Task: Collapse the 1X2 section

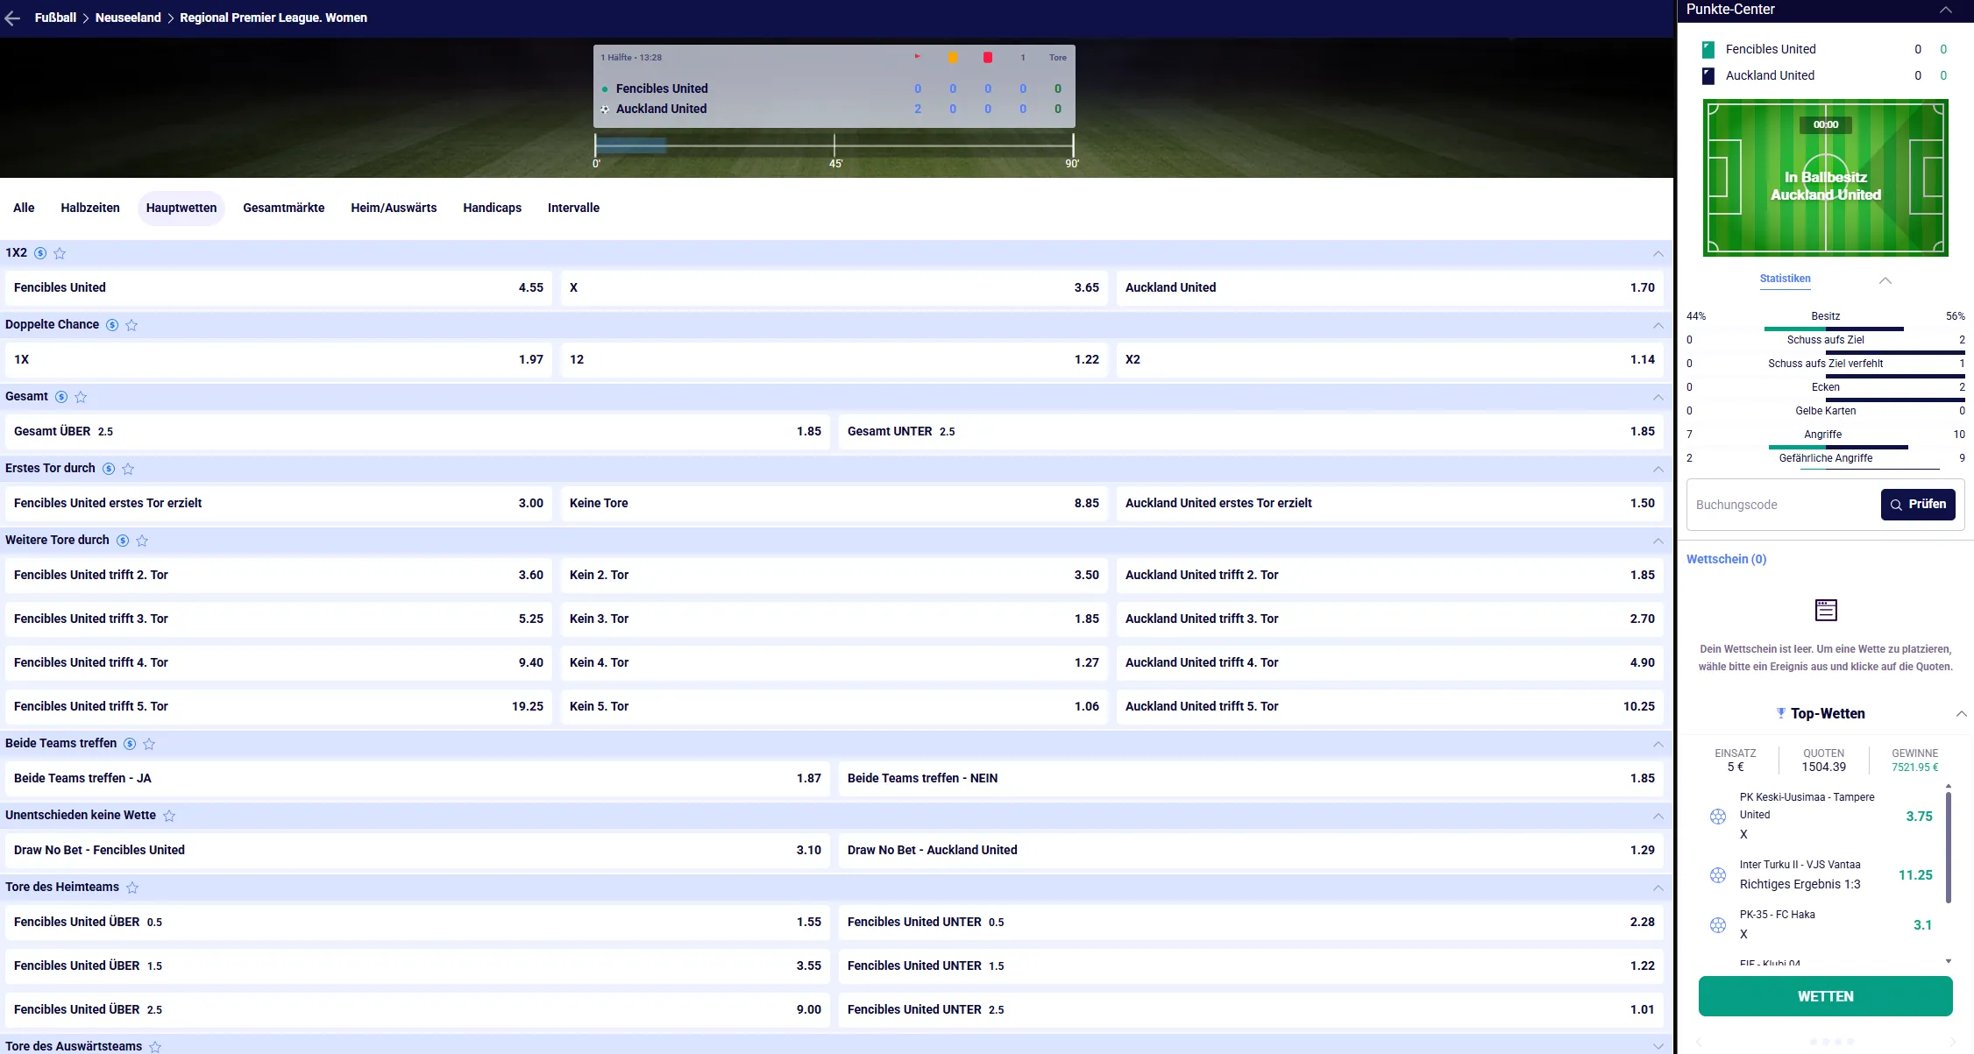Action: pyautogui.click(x=1658, y=253)
